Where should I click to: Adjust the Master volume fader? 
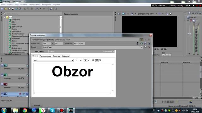click(x=189, y=35)
